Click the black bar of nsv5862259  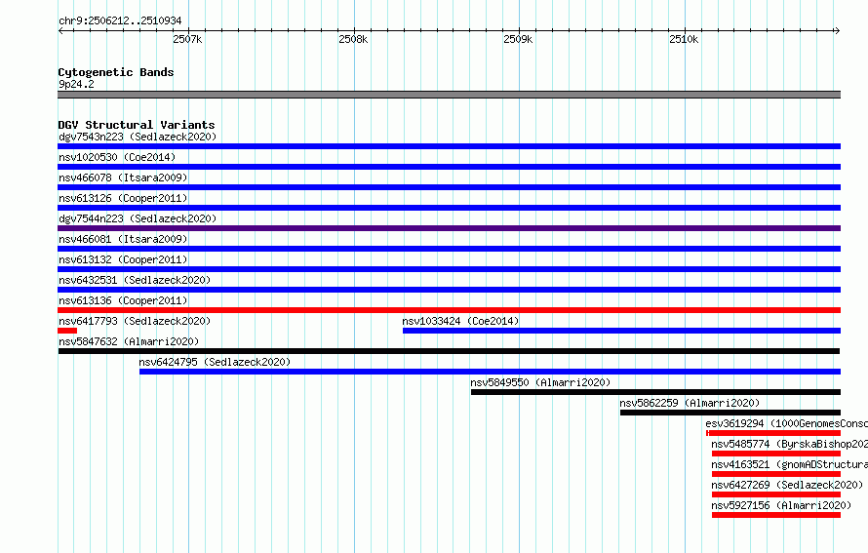730,413
